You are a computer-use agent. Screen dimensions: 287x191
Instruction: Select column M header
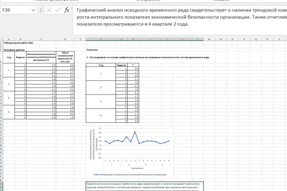(x=209, y=39)
